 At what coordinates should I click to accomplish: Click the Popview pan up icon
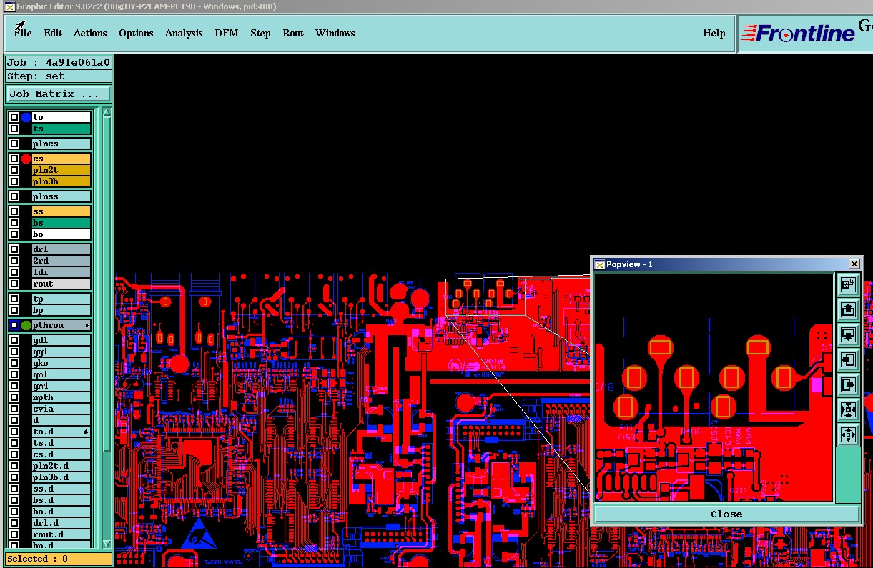click(848, 309)
